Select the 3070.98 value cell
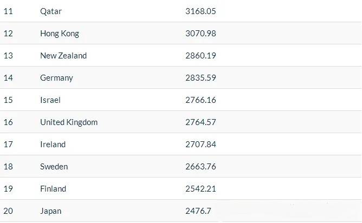 pyautogui.click(x=201, y=33)
